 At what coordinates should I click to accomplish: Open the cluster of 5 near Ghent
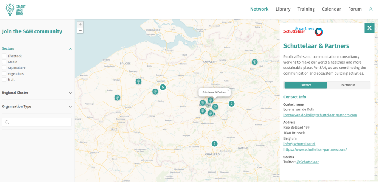click(x=163, y=87)
